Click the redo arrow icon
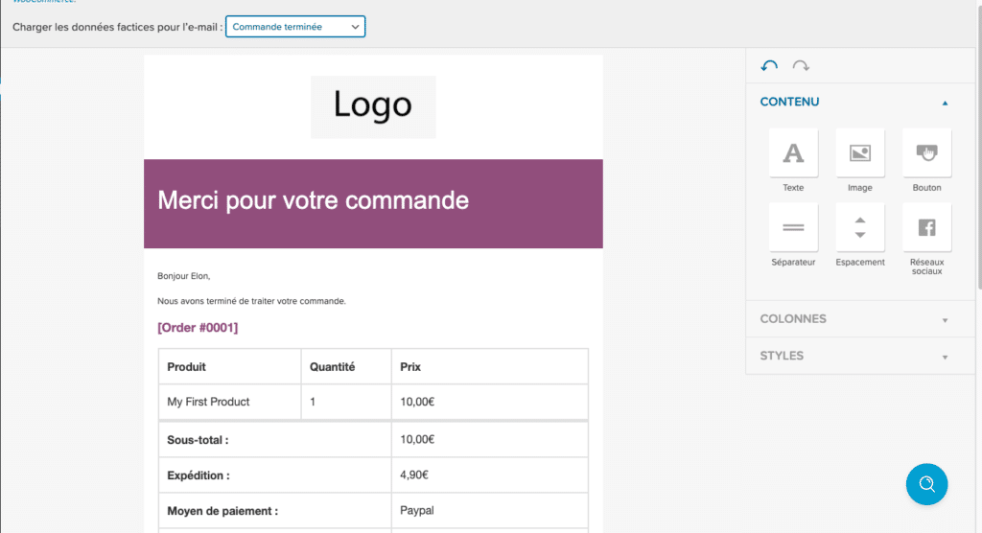 pos(801,66)
